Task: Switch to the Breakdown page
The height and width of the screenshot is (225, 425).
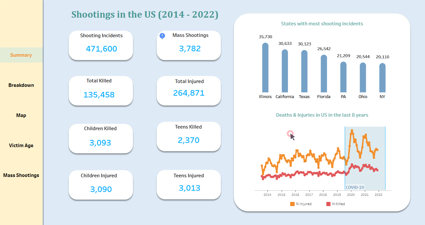Action: [x=21, y=85]
